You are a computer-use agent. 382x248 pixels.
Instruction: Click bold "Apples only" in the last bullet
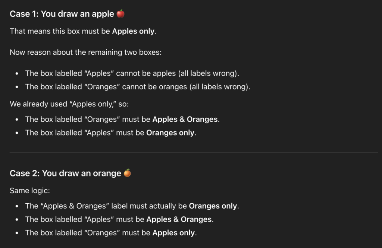point(173,233)
